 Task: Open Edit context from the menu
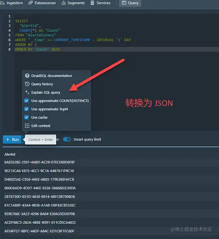coord(56,126)
